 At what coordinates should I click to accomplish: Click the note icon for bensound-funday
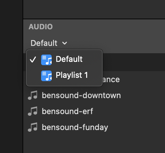tap(32, 127)
